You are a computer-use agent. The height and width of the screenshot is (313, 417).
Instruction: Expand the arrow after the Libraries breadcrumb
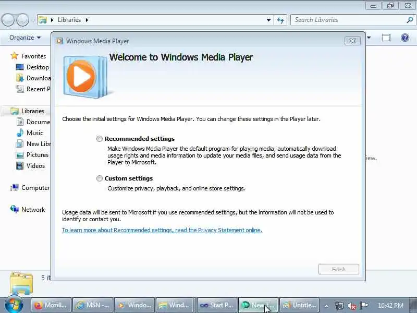click(x=87, y=20)
